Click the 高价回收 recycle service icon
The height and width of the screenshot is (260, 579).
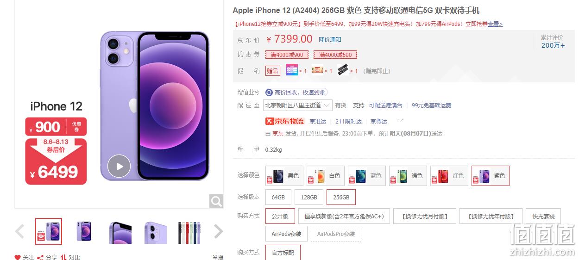(269, 93)
